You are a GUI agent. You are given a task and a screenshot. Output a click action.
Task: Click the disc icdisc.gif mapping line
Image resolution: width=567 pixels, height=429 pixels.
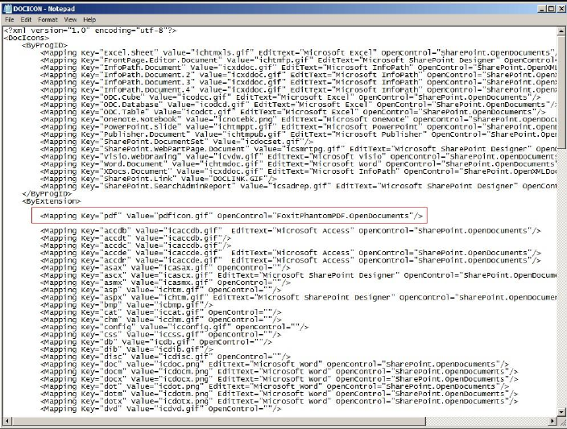point(165,357)
